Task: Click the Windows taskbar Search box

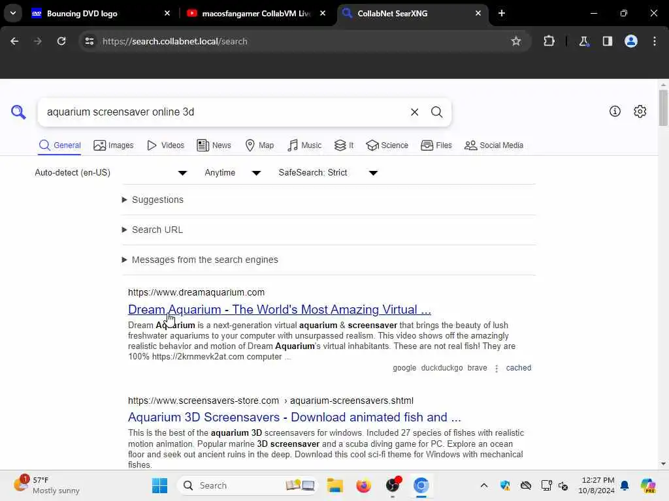Action: pos(248,485)
